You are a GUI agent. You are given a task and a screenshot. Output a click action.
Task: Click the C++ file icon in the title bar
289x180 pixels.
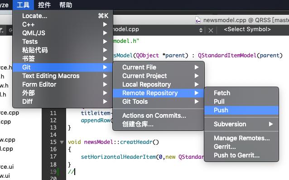(198, 20)
